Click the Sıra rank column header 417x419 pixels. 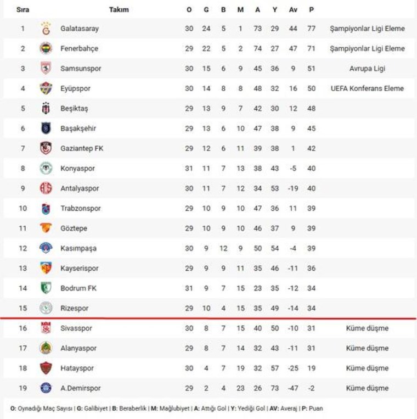[22, 9]
